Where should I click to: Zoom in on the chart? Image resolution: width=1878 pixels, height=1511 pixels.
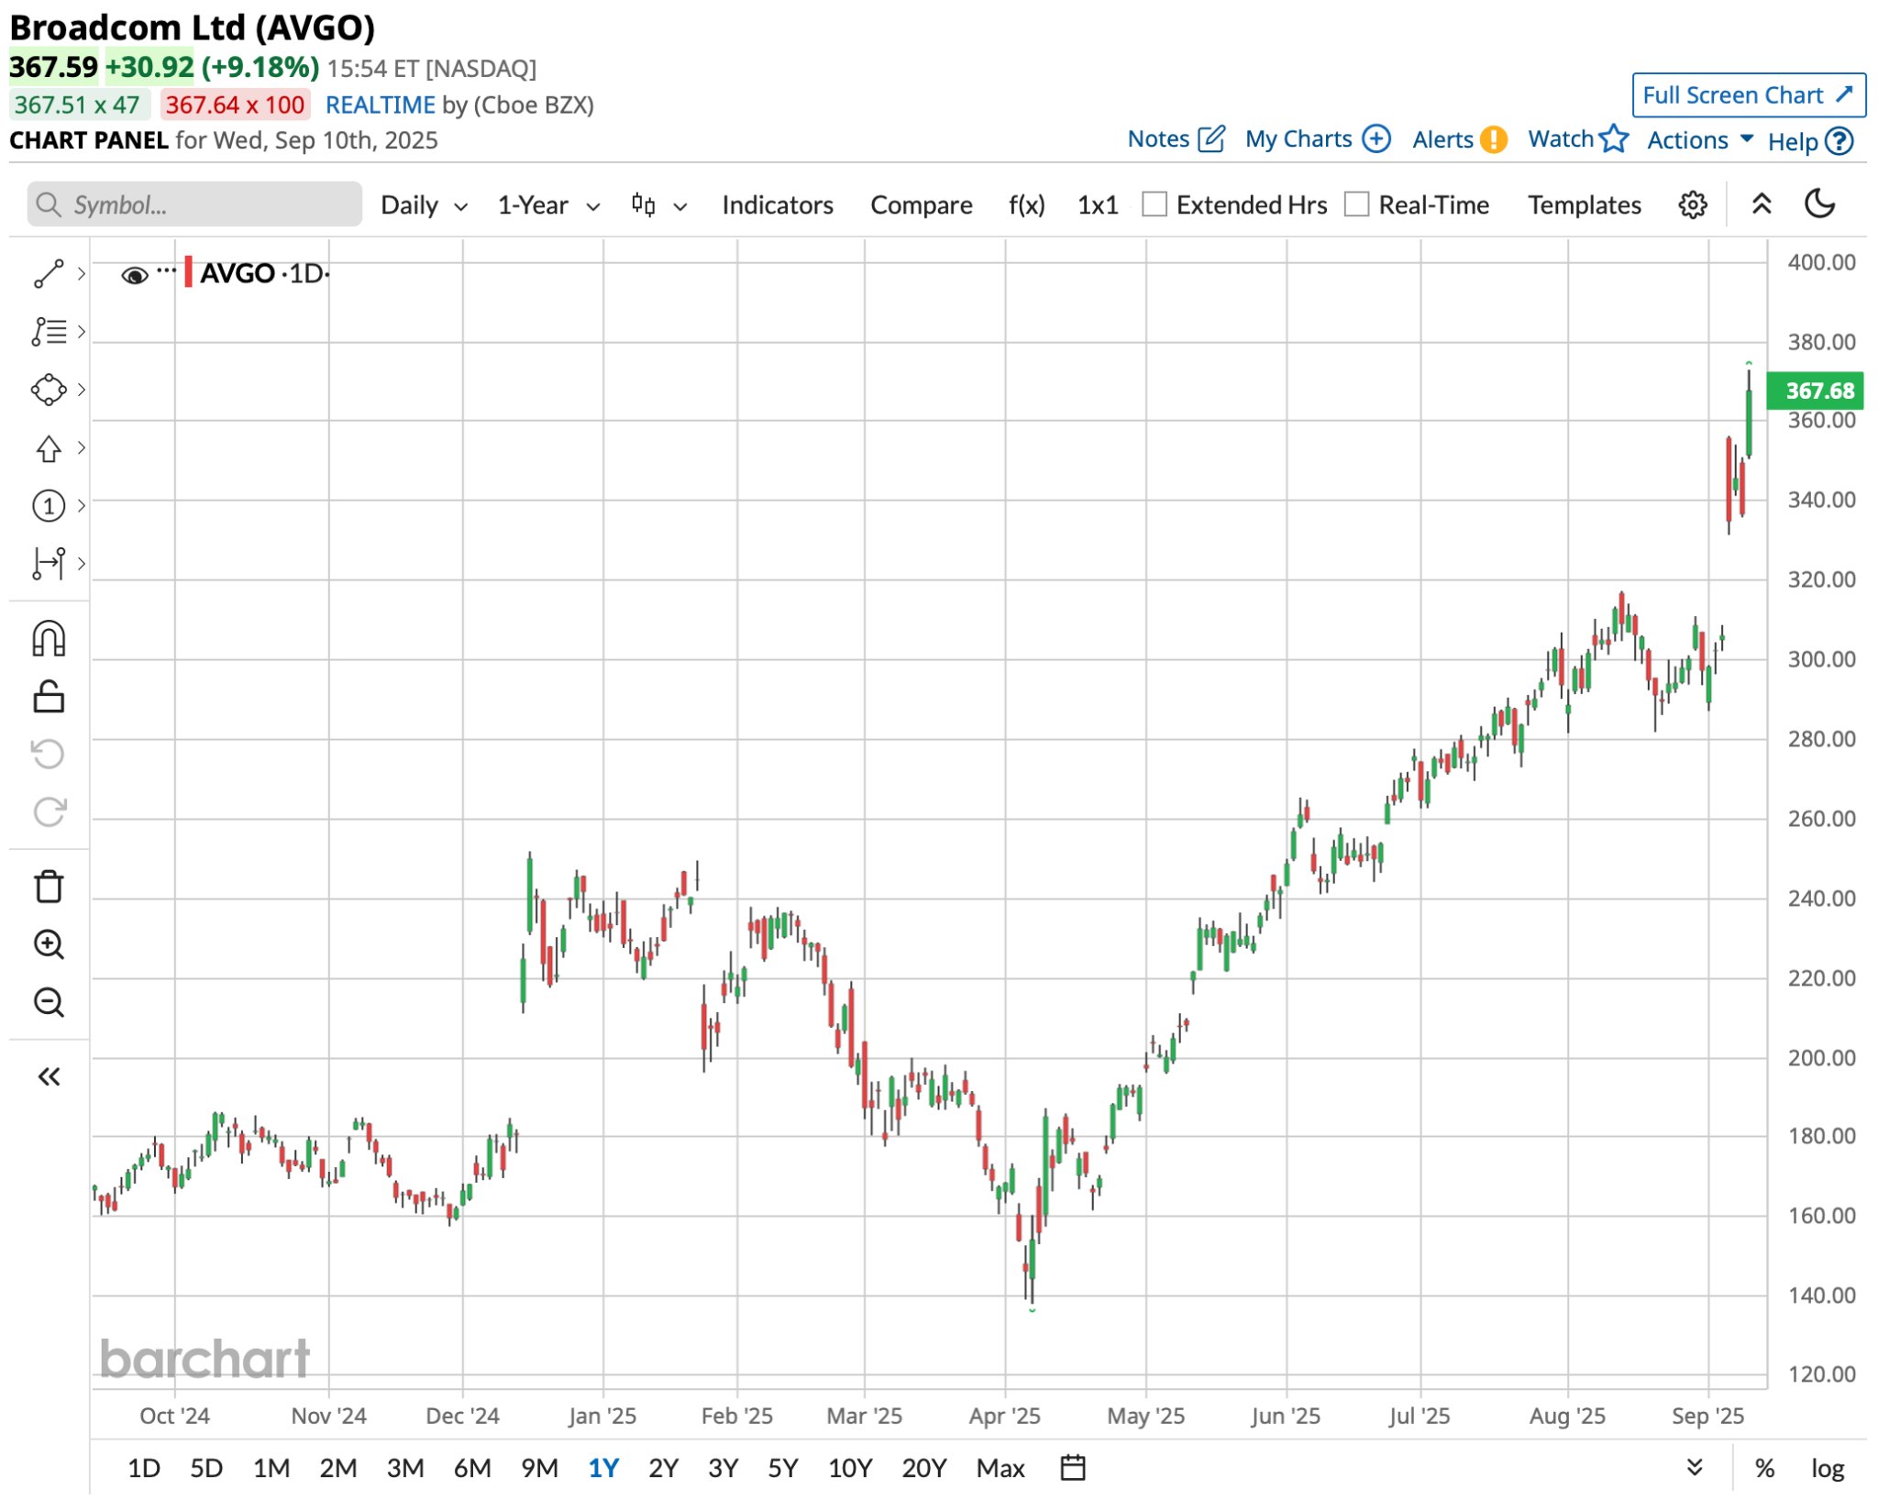[49, 944]
